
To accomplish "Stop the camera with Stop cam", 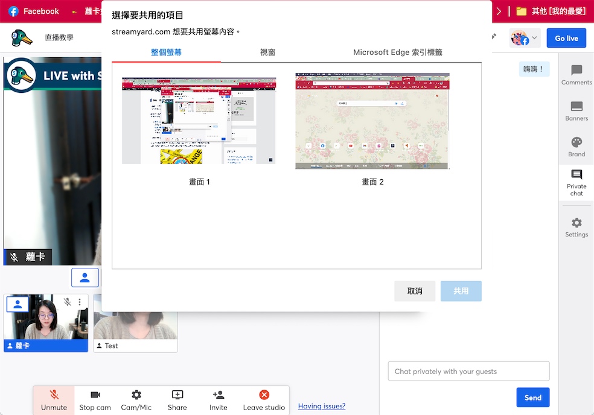I will pos(95,401).
